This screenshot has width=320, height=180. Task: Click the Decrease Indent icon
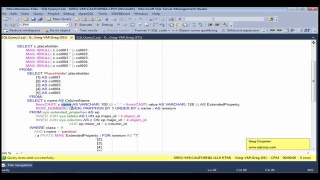(x=210, y=25)
